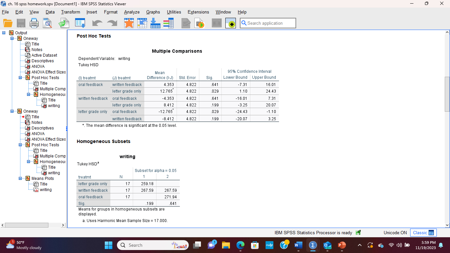Viewport: 450px width, 253px height.
Task: Open PowerPoint from the taskbar
Action: click(342, 245)
